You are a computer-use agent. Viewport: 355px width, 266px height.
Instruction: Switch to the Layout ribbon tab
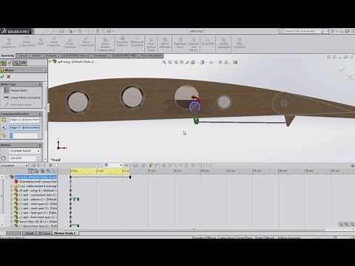click(23, 55)
